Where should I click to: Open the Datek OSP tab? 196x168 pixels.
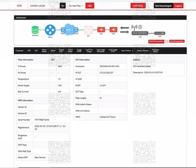pyautogui.click(x=62, y=51)
